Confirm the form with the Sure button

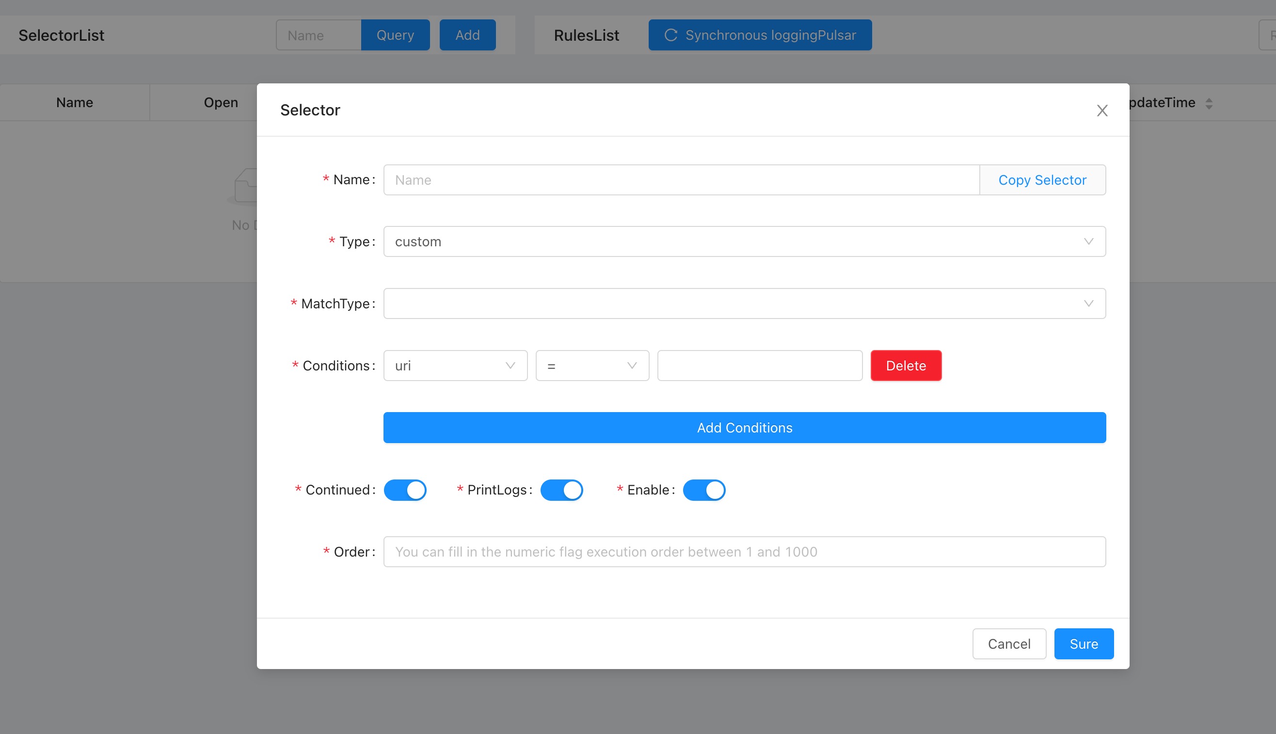point(1084,644)
